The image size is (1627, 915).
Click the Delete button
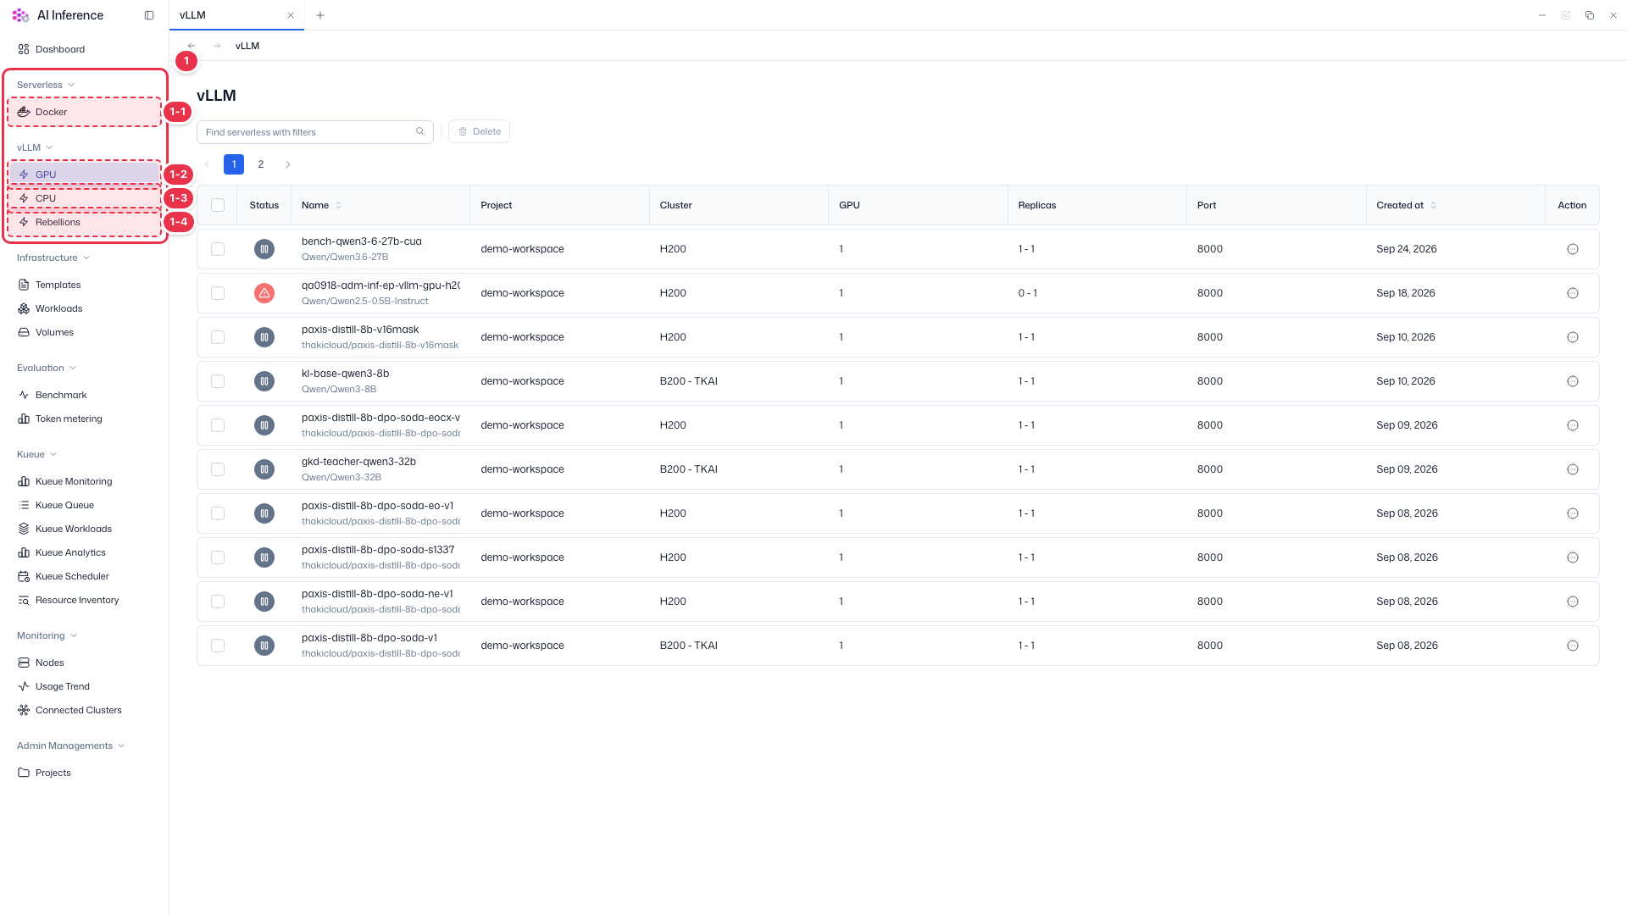tap(480, 131)
